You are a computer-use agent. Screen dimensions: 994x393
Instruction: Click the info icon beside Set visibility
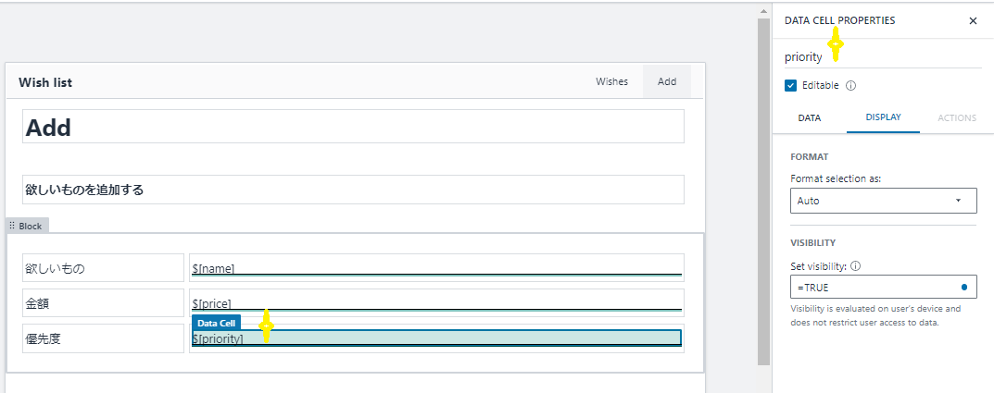[x=855, y=266]
